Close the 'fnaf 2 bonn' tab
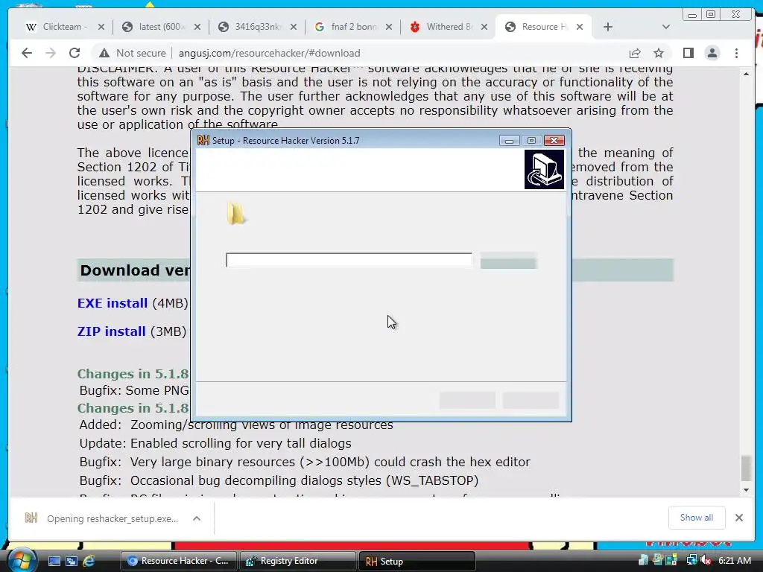Viewport: 763px width, 572px height. pos(389,27)
